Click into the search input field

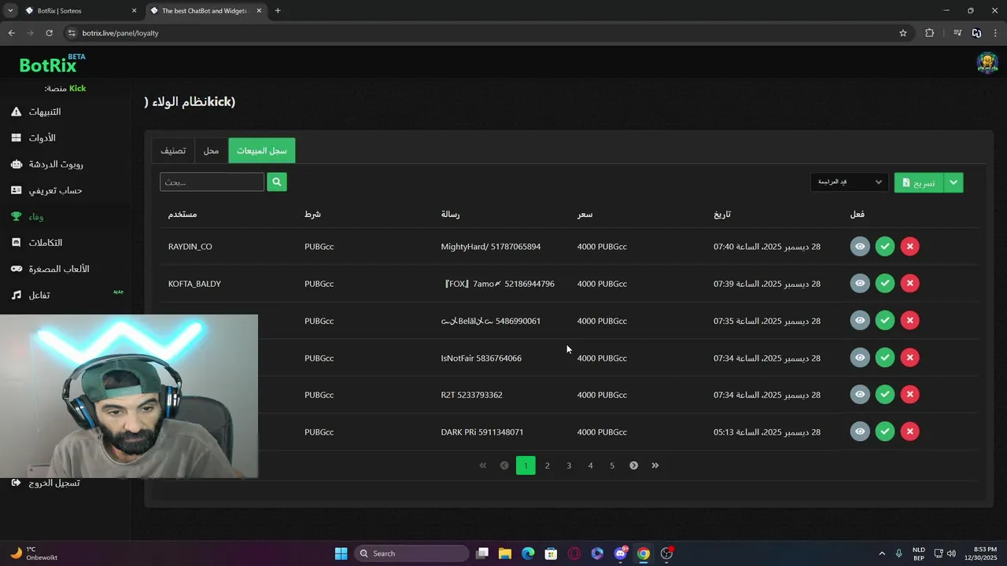tap(212, 182)
